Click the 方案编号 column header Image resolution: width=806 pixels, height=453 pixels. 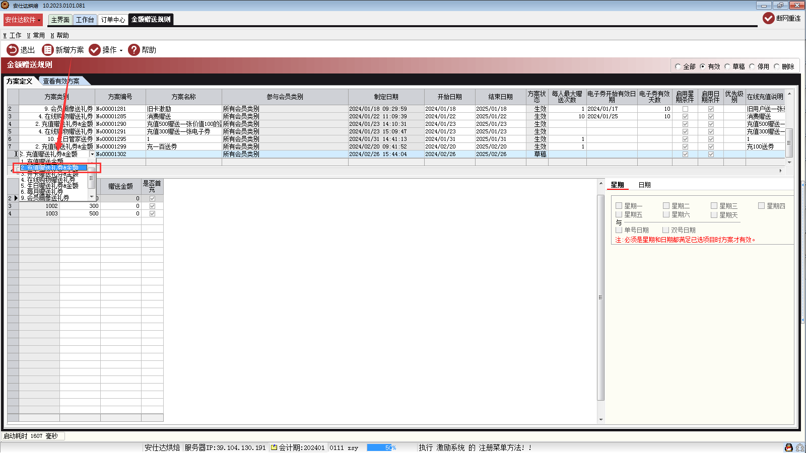pos(120,97)
